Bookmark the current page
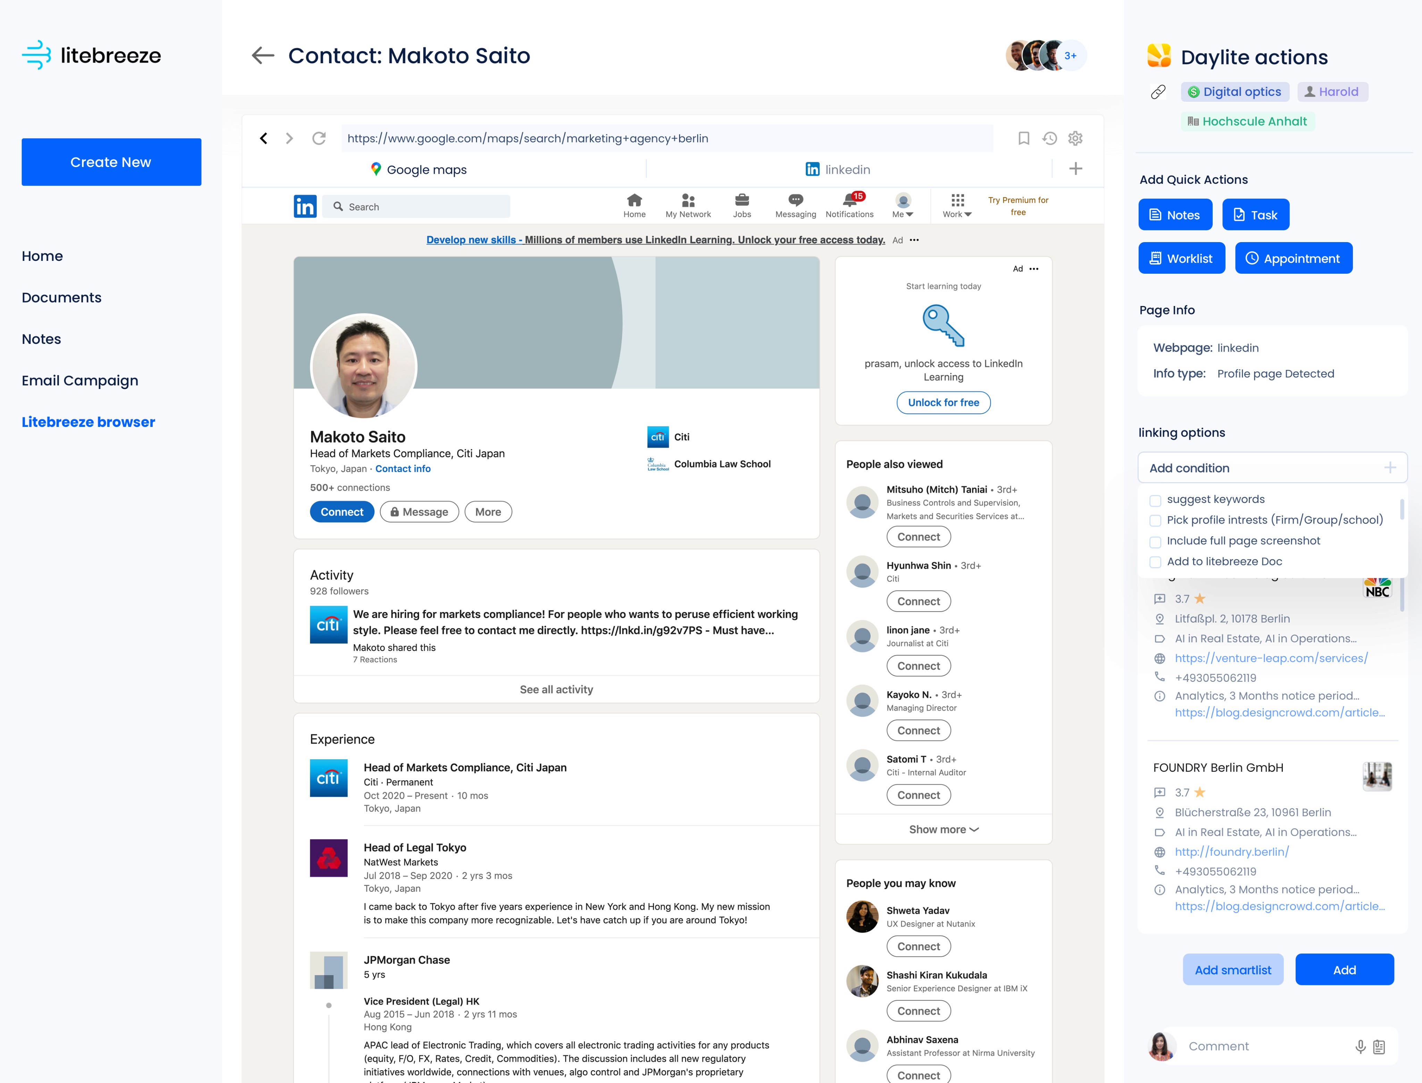 coord(1023,139)
